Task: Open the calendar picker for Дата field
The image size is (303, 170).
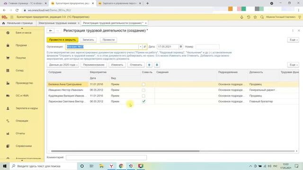Action: point(181,47)
